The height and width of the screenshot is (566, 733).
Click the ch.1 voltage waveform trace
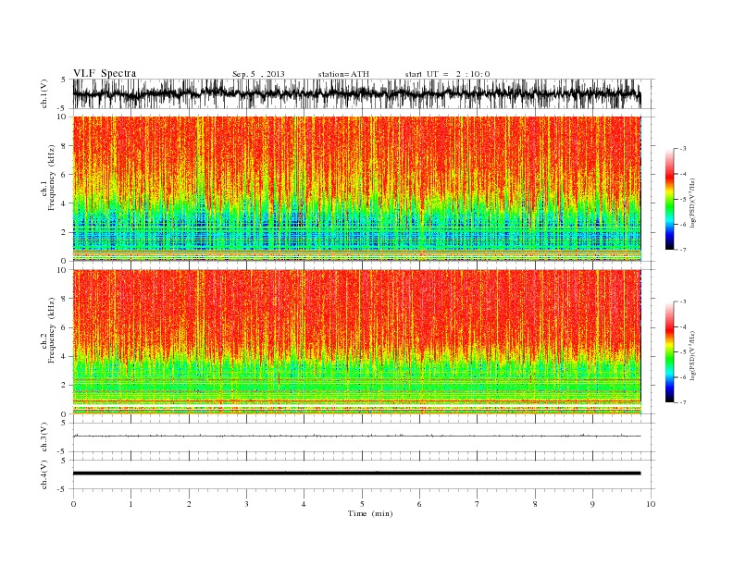(x=356, y=93)
